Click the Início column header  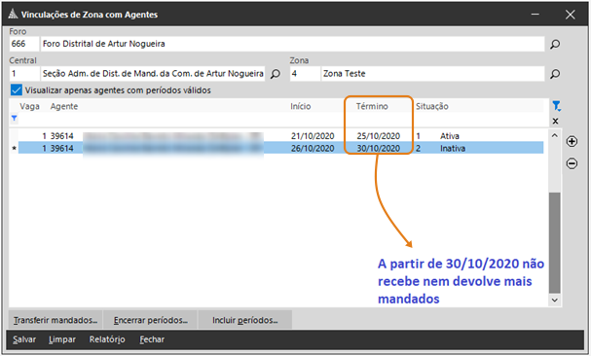tap(301, 106)
